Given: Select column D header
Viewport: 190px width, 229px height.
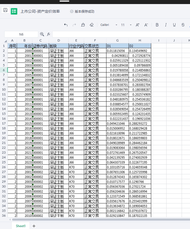Looking at the screenshot, I should pos(59,40).
